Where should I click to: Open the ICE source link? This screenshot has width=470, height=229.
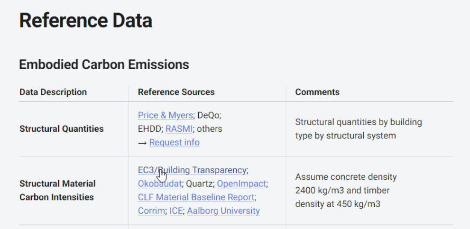point(175,211)
